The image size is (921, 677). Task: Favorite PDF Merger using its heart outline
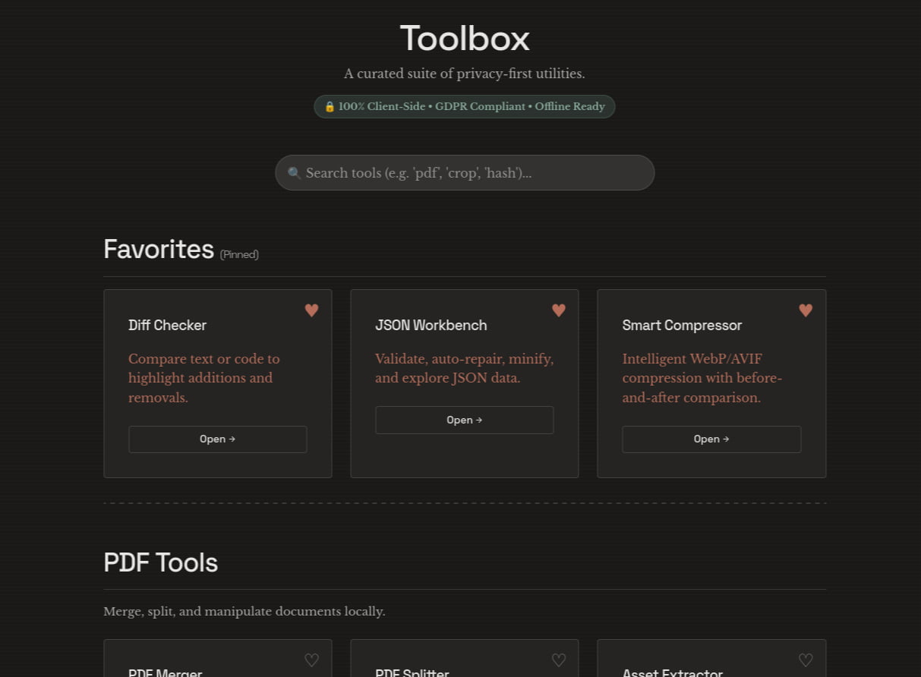coord(311,660)
